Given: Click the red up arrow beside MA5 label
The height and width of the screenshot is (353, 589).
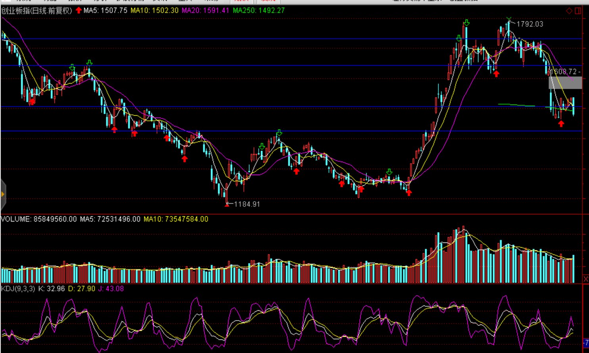Looking at the screenshot, I should click(79, 10).
